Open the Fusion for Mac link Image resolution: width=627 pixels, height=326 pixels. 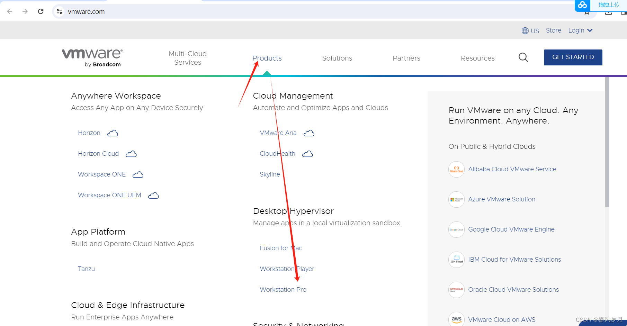point(281,248)
